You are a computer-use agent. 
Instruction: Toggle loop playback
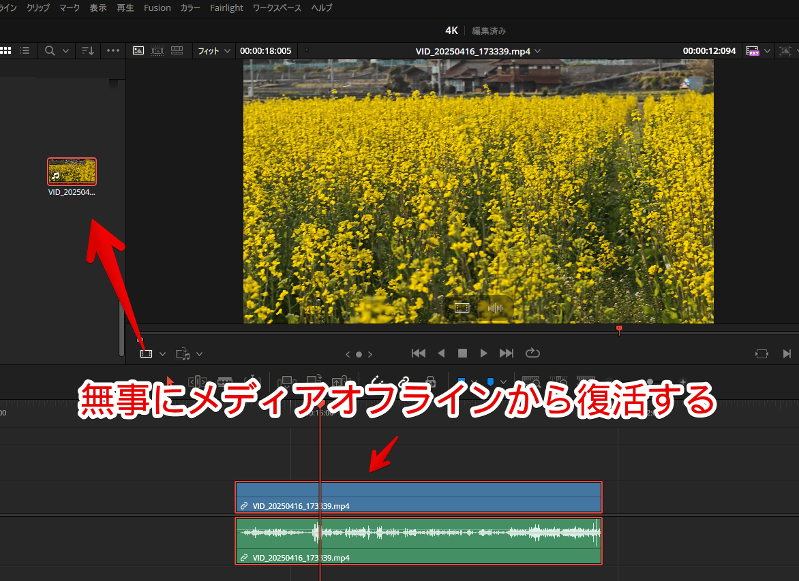click(x=532, y=353)
